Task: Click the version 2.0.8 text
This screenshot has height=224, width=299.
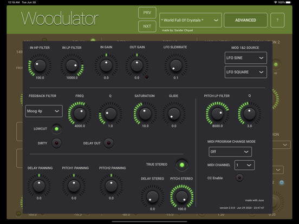Action: pos(242,208)
